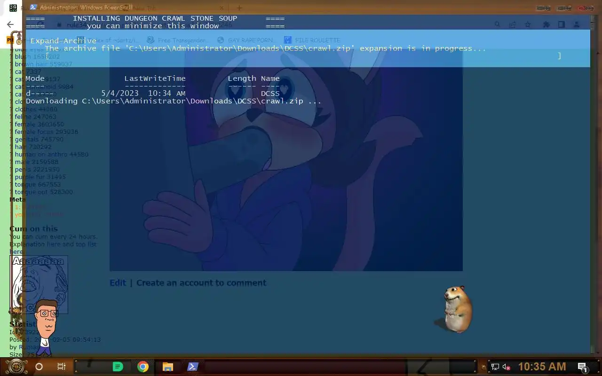Viewport: 602px width, 376px height.
Task: Open Task View on the taskbar
Action: pos(61,367)
